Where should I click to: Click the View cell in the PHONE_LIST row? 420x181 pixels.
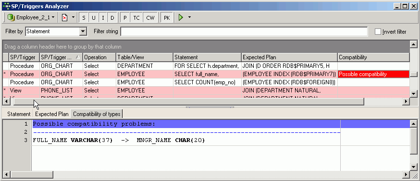coord(24,90)
